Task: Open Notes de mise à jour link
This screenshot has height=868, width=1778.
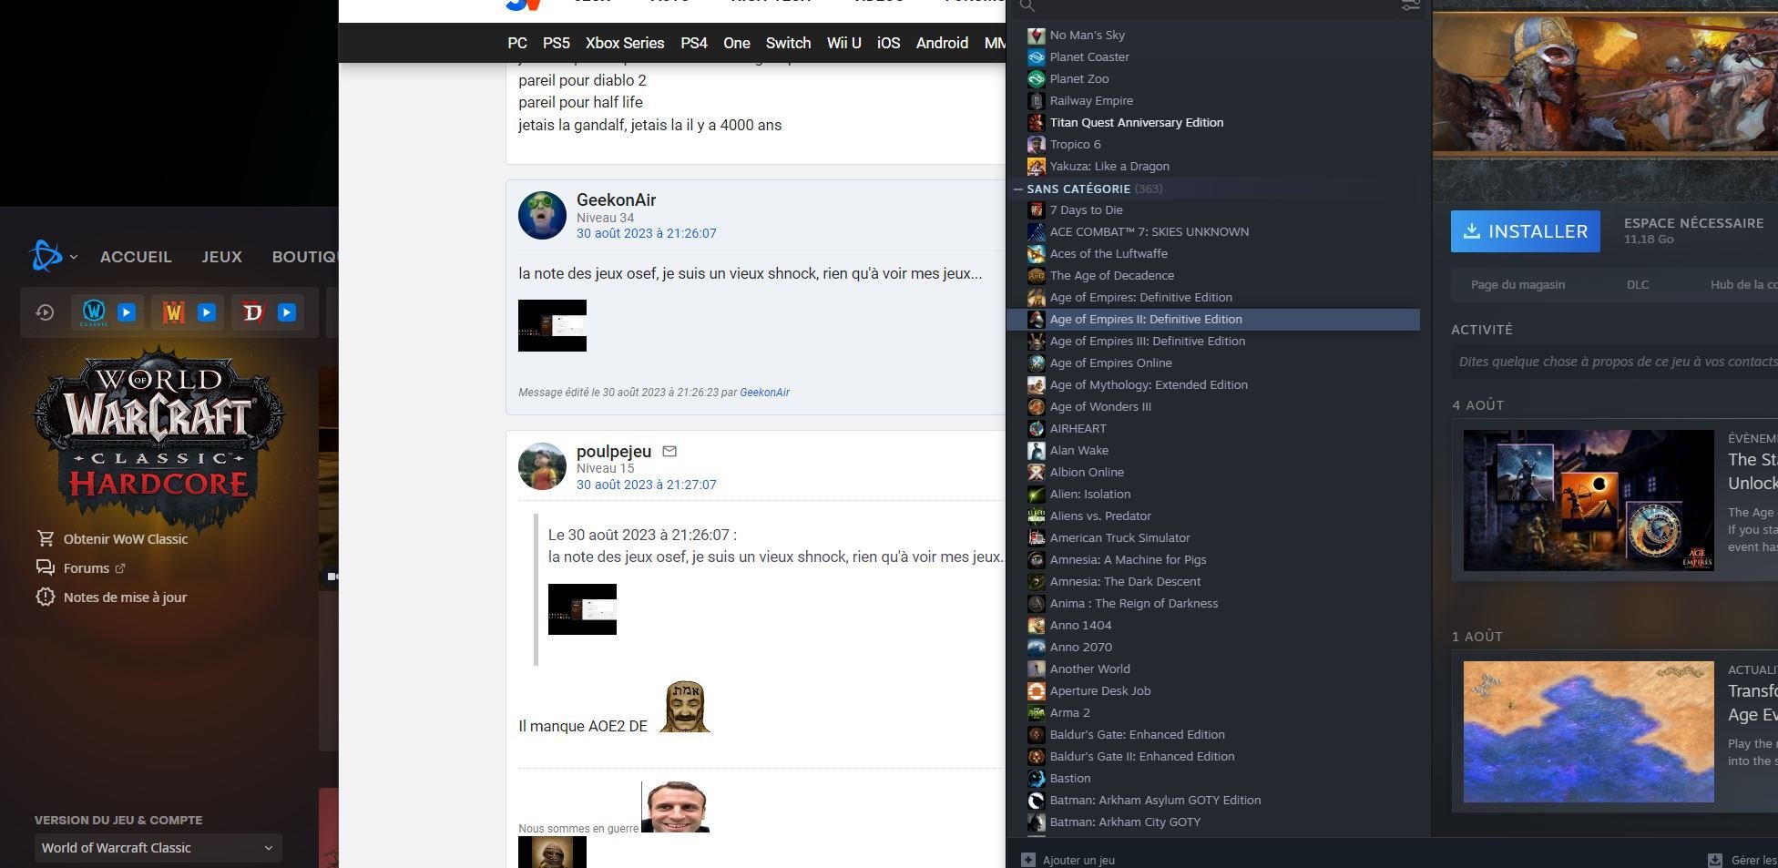Action: [x=125, y=597]
